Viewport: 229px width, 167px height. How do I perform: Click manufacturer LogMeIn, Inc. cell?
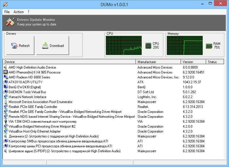coord(147,97)
